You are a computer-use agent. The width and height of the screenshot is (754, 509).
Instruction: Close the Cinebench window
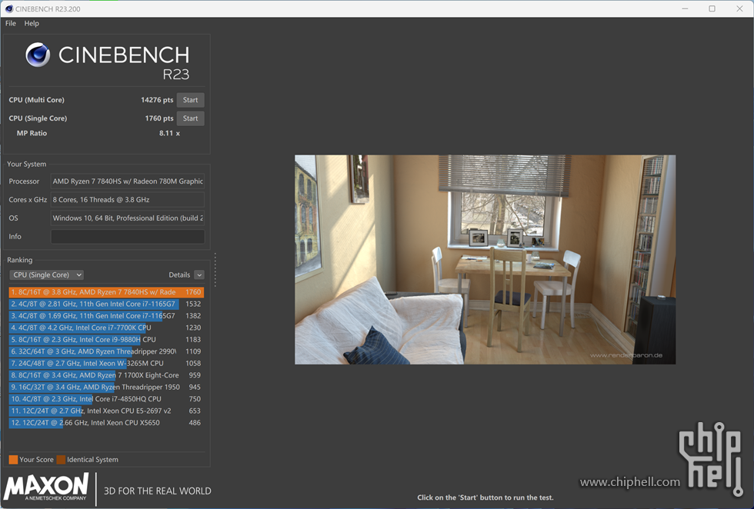click(739, 8)
